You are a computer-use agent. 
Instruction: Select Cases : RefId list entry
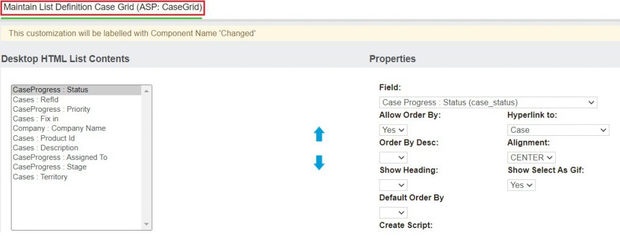tap(77, 100)
